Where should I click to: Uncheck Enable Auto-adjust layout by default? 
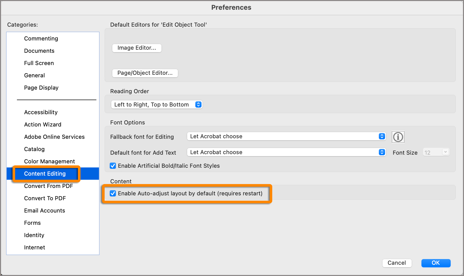click(113, 194)
